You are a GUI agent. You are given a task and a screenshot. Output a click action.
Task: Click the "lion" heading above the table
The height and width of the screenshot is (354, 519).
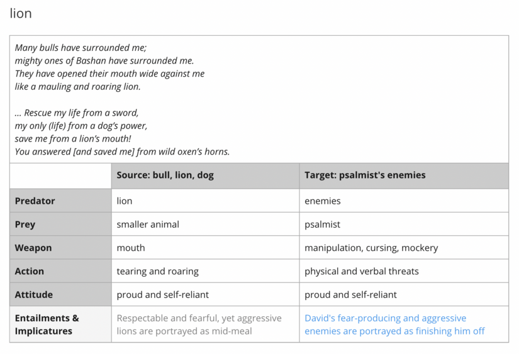[x=21, y=13]
